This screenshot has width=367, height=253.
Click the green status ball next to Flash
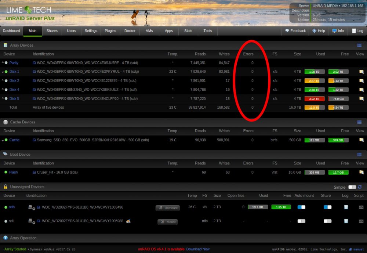coord(6,172)
